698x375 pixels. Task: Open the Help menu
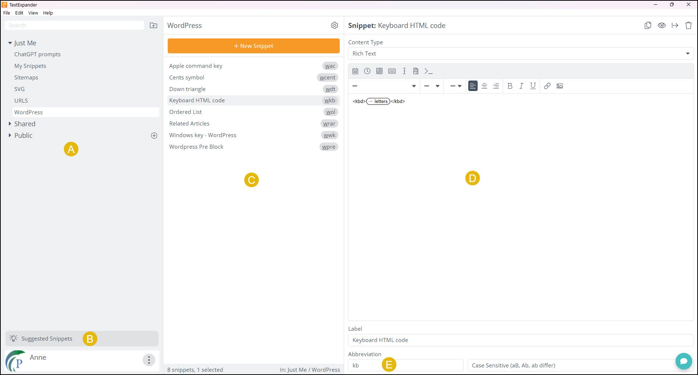(x=48, y=13)
